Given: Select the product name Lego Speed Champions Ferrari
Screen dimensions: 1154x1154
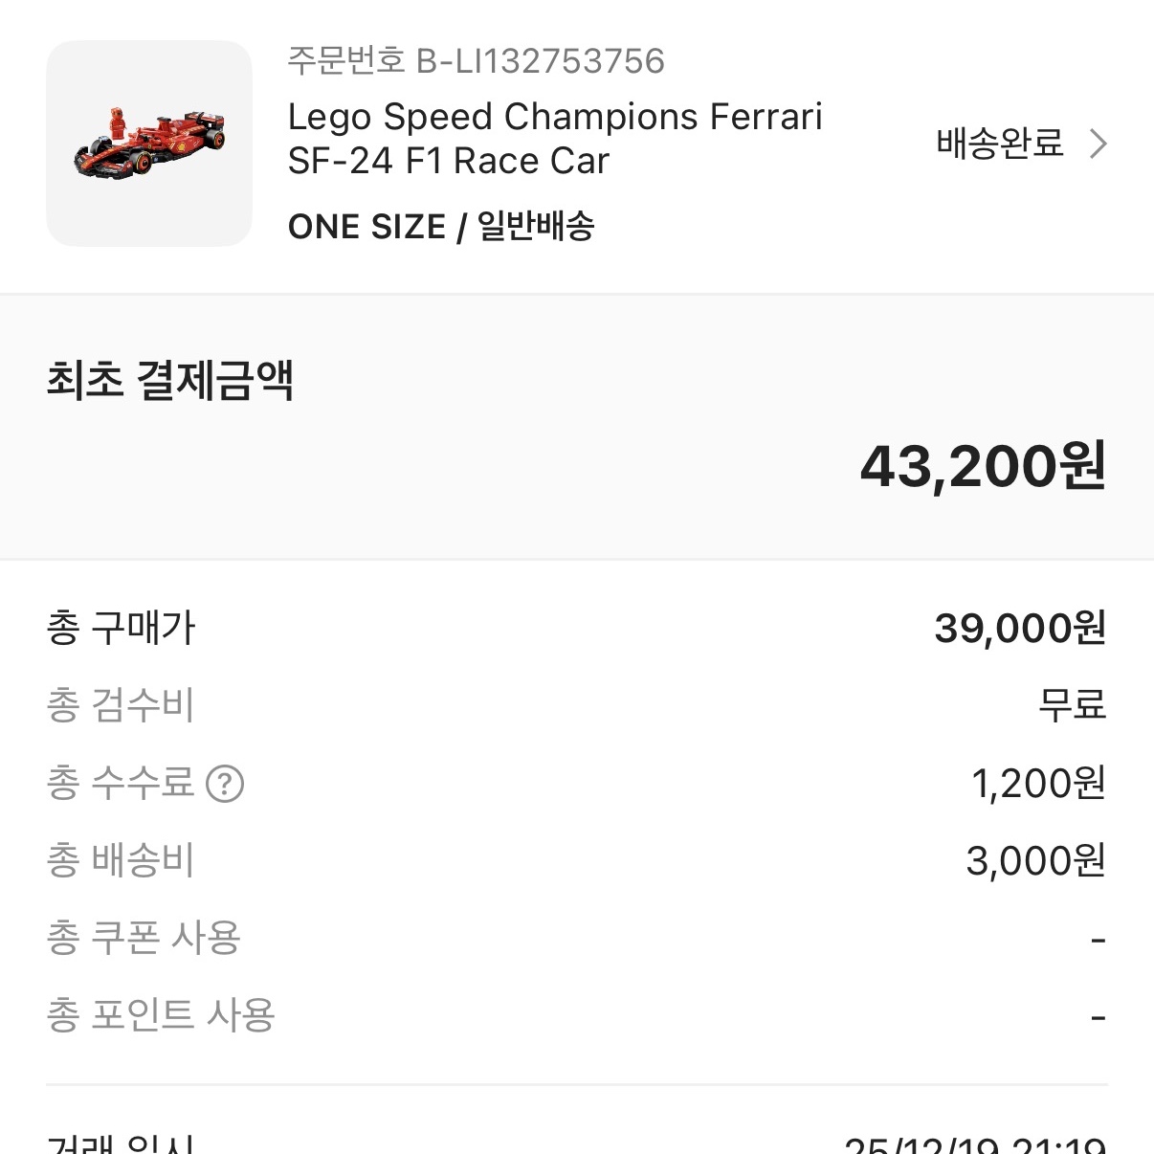Looking at the screenshot, I should pyautogui.click(x=555, y=138).
